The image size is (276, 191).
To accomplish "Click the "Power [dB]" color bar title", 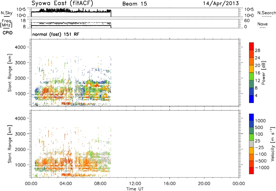I will (x=263, y=73).
